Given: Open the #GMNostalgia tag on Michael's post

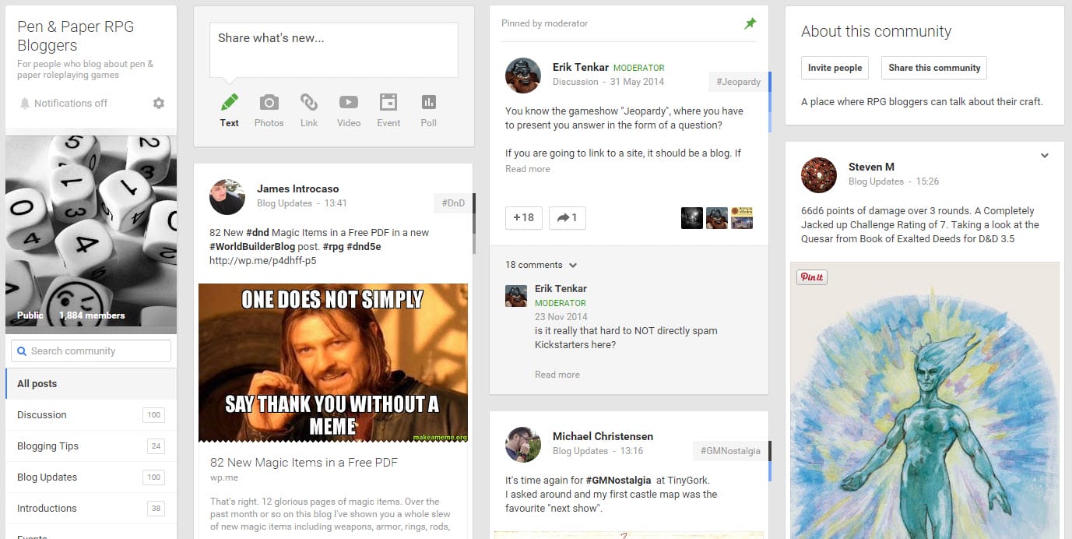Looking at the screenshot, I should 730,451.
